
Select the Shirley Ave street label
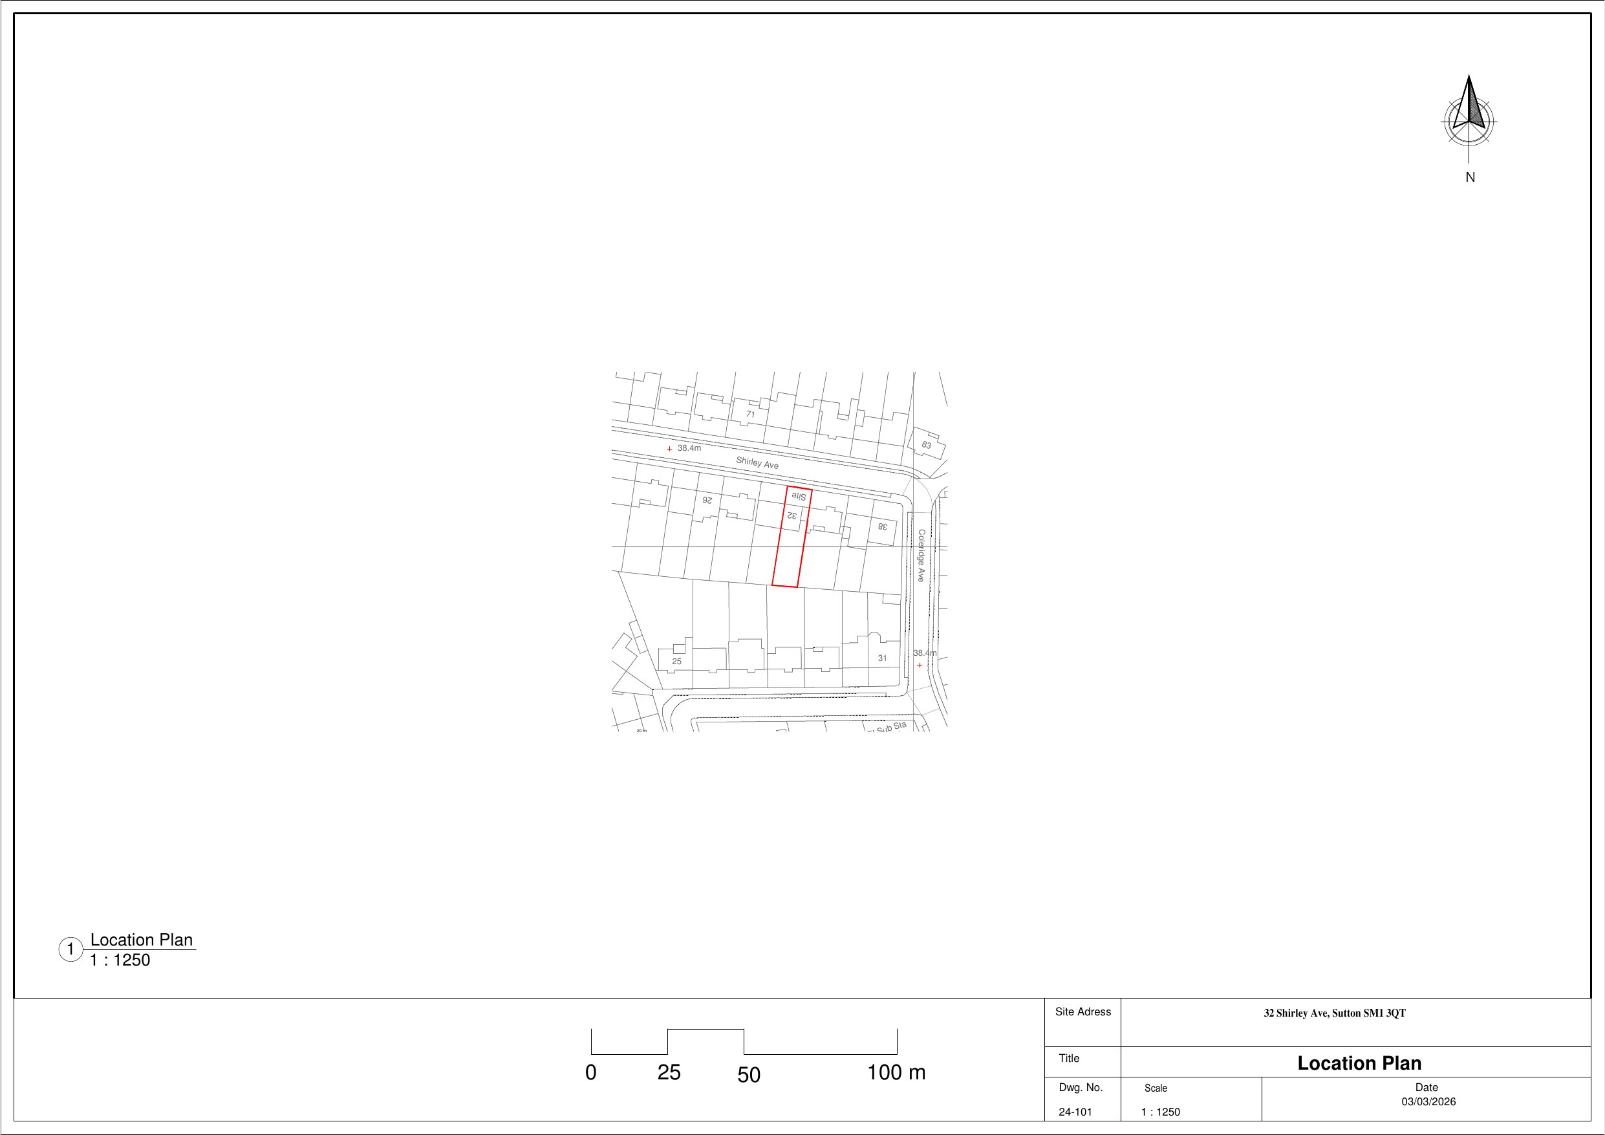[x=757, y=462]
